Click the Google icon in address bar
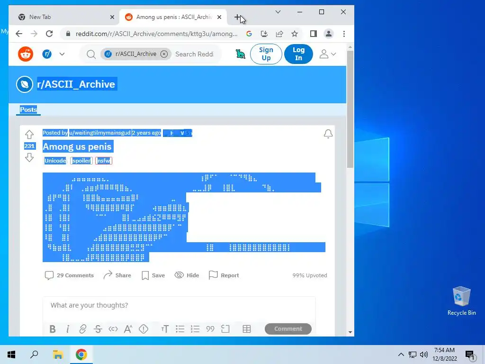The height and width of the screenshot is (364, 485). (x=249, y=34)
